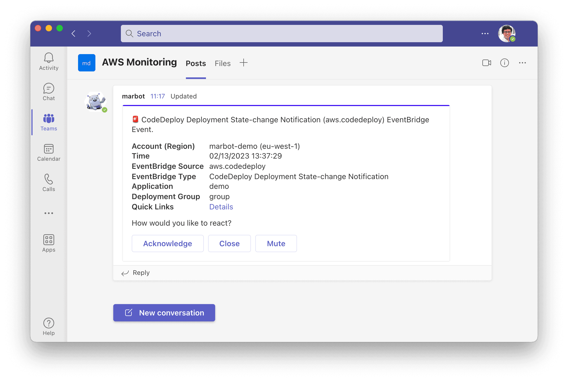Open New conversation composer
The width and height of the screenshot is (568, 382).
click(164, 312)
